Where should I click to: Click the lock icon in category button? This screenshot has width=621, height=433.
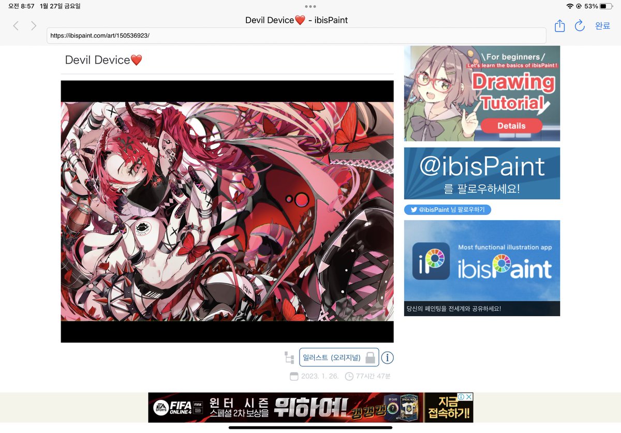[370, 357]
